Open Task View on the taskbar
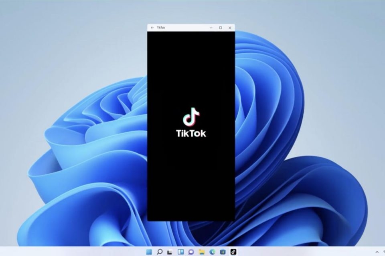 pyautogui.click(x=170, y=252)
